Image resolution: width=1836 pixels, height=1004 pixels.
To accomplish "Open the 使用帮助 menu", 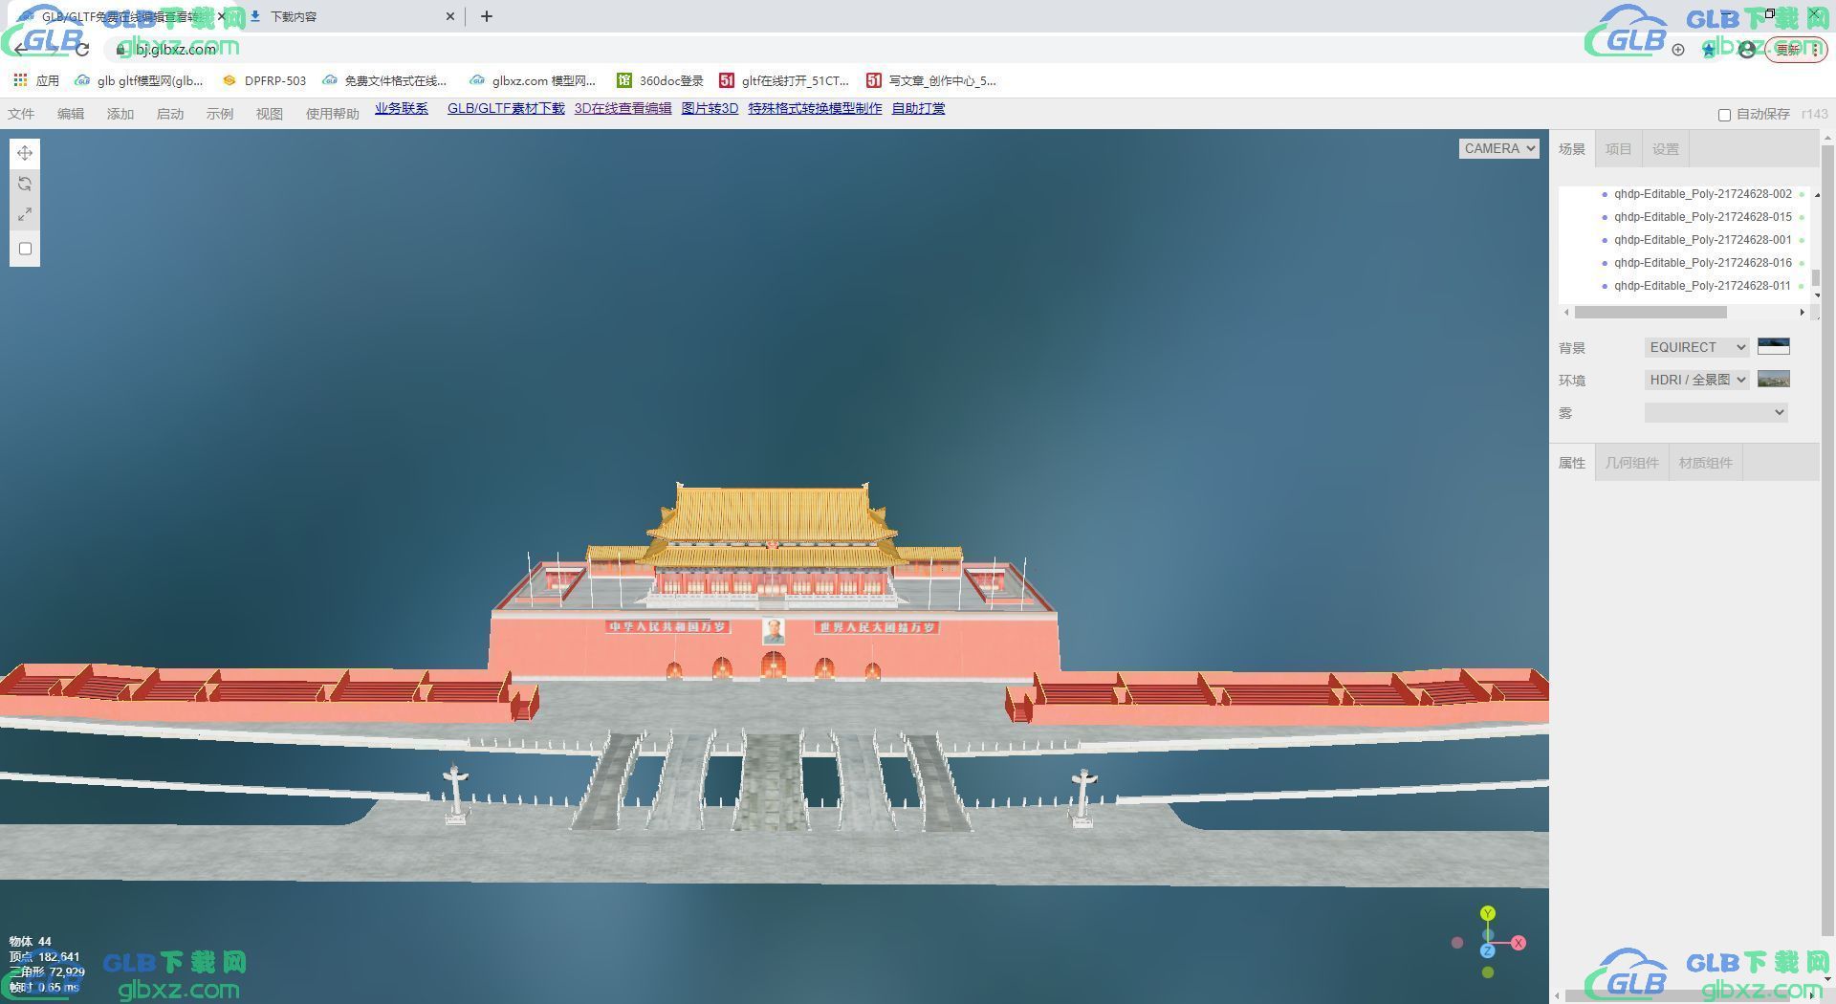I will [x=332, y=114].
